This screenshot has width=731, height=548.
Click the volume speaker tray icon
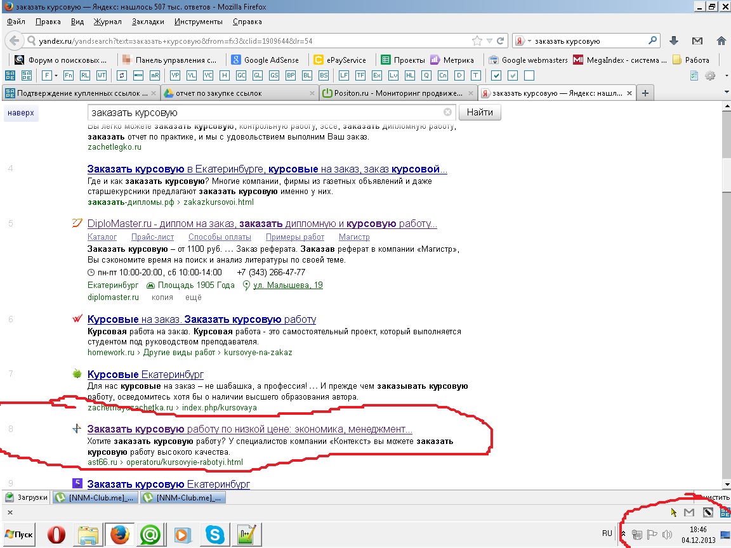(x=667, y=535)
